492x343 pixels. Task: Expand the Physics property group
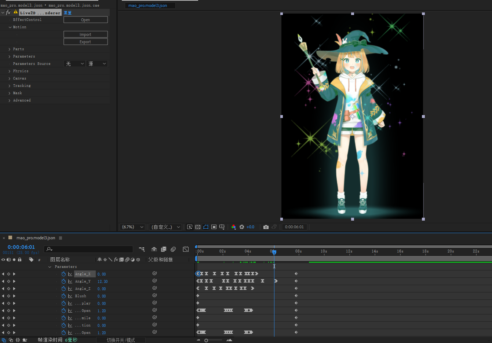10,71
